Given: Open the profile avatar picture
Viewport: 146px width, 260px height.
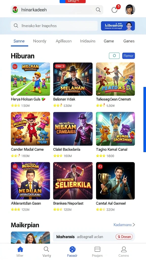Looking at the screenshot, I should click(130, 9).
